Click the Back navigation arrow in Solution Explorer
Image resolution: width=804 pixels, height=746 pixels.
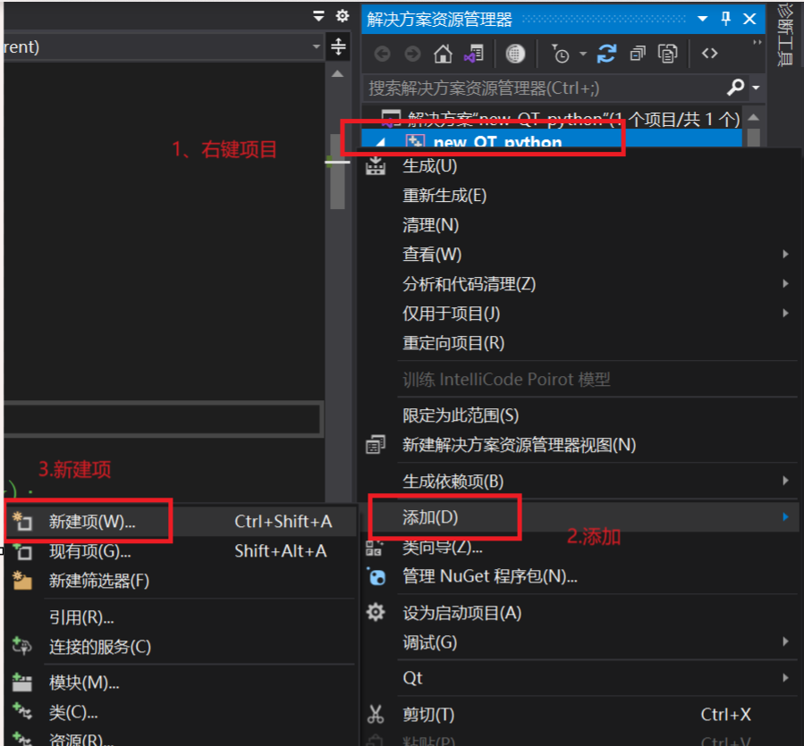click(x=383, y=54)
